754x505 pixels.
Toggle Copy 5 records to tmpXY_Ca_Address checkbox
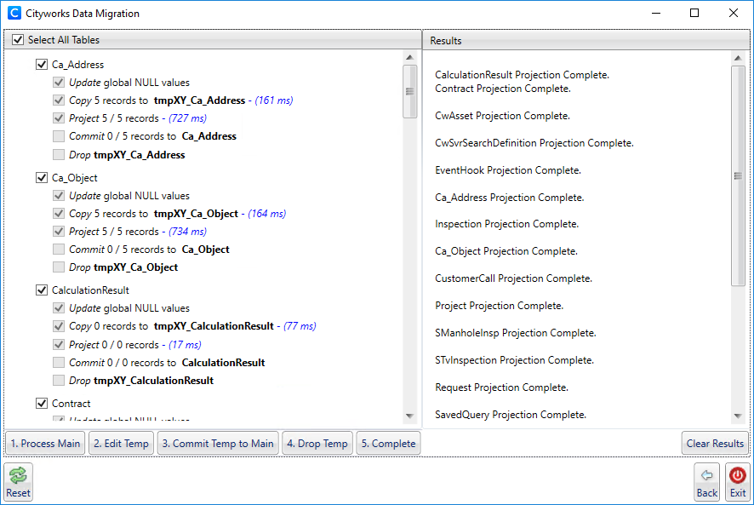[x=59, y=100]
